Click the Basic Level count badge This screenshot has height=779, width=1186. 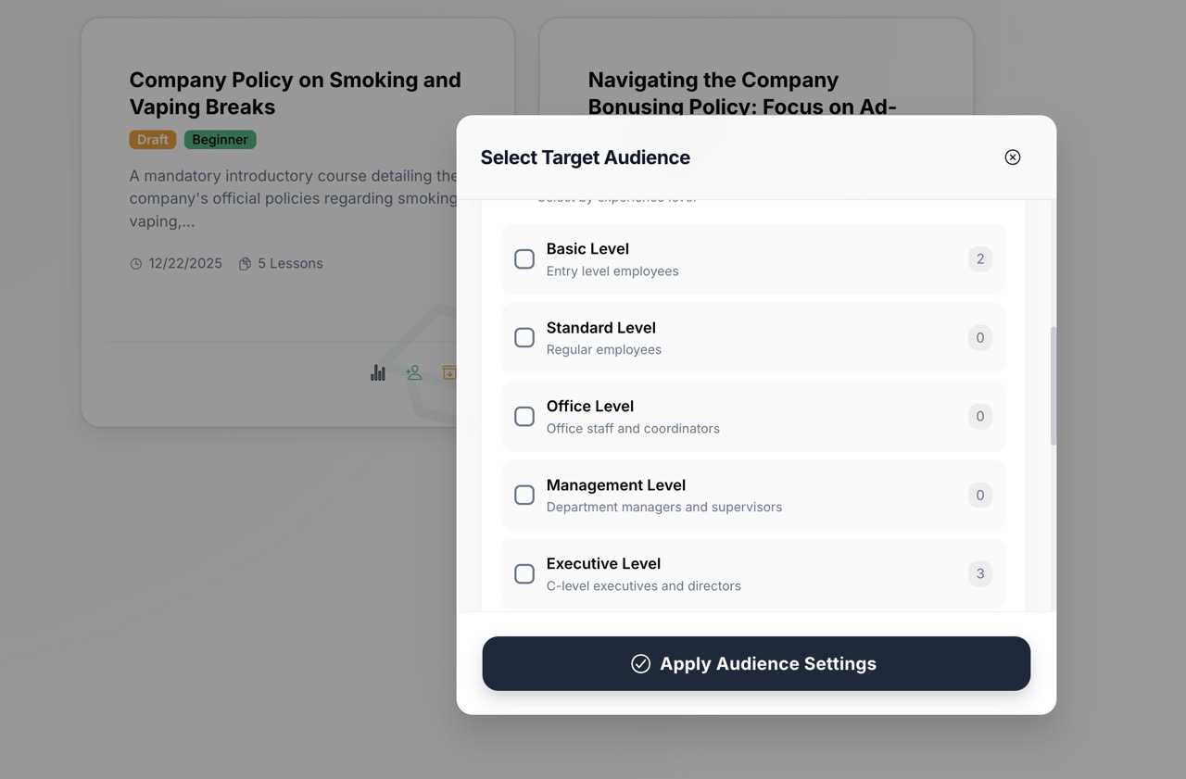coord(980,259)
